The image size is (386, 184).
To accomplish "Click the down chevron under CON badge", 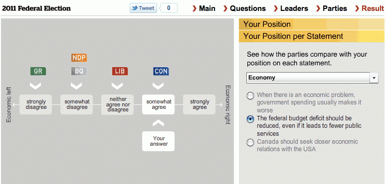I will tap(158, 86).
